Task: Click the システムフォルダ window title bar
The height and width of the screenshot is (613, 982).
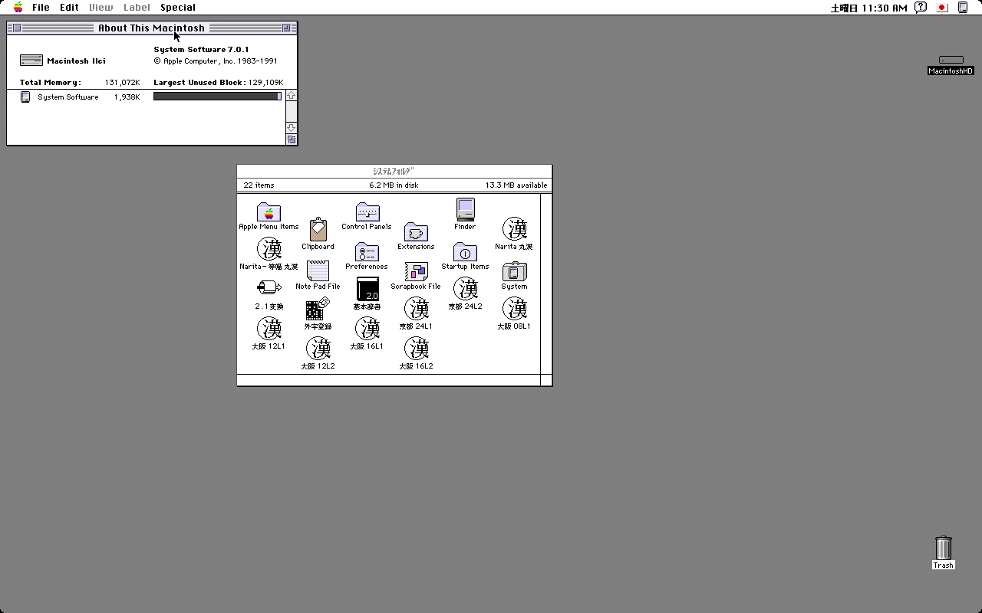Action: click(x=394, y=172)
